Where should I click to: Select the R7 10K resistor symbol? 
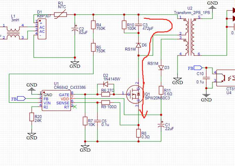pyautogui.click(x=85, y=121)
